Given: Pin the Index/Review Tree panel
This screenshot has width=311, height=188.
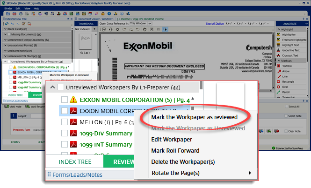Looking at the screenshot, I should 68,19.
